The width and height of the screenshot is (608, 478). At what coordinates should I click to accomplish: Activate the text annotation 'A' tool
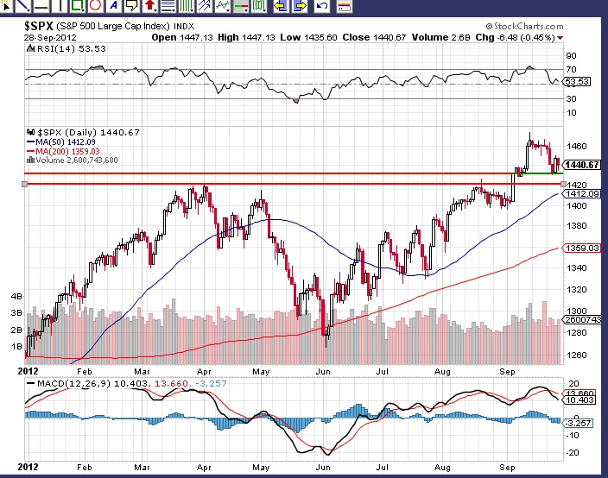point(113,6)
